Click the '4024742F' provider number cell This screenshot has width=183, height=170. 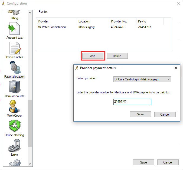[x=117, y=27]
